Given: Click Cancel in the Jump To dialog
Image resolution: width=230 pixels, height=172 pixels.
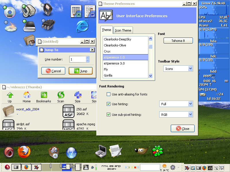Looking at the screenshot, I should (x=53, y=71).
